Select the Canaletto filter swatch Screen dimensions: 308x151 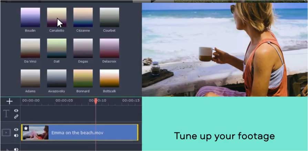point(57,17)
